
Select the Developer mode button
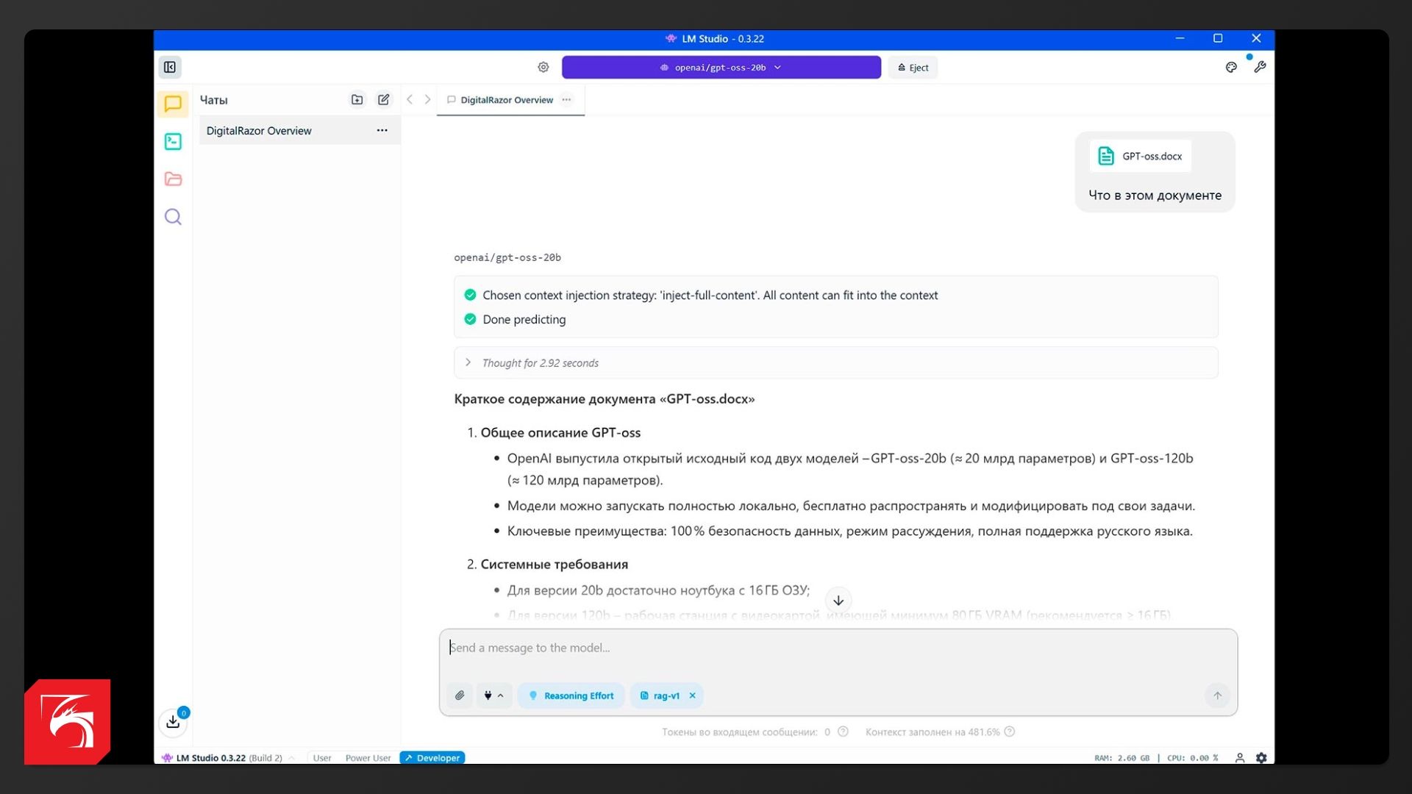pos(432,758)
